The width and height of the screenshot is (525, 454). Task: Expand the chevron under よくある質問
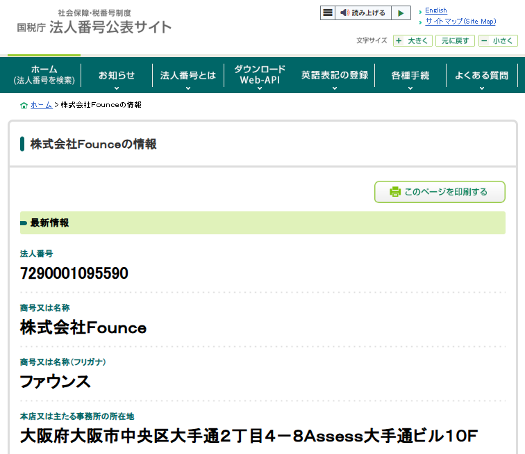482,88
